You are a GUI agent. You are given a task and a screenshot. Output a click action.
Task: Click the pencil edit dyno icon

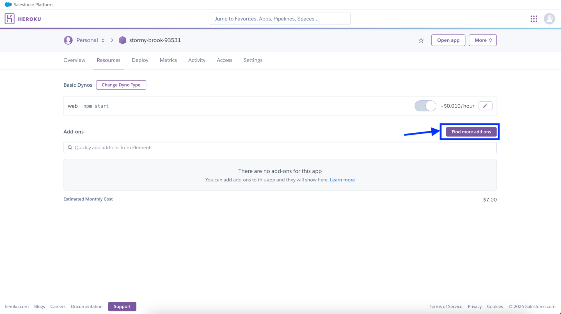coord(485,106)
